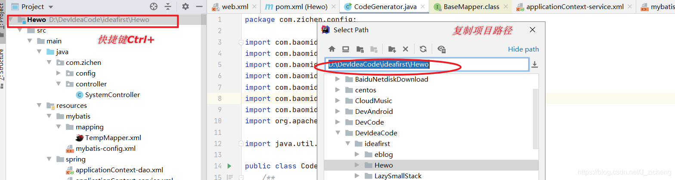Click the Project tool window side tab

(2, 18)
